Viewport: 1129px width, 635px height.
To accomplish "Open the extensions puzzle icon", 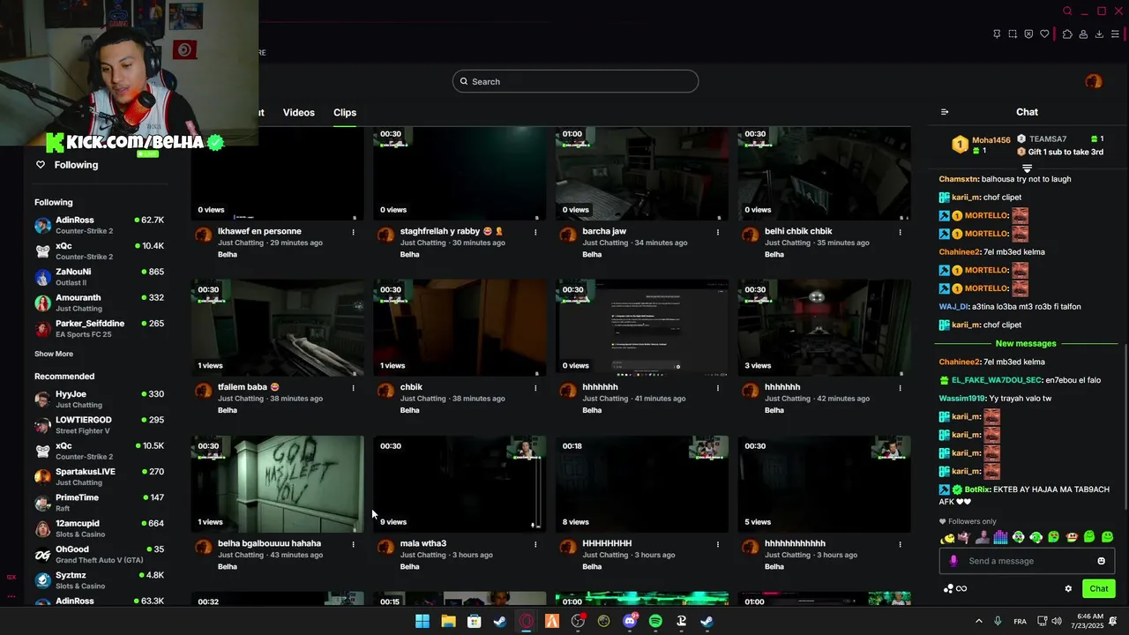I will [1067, 34].
